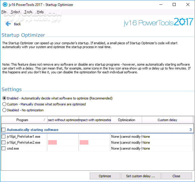Click the jv16 PowerTools title bar icon

[x=5, y=5]
